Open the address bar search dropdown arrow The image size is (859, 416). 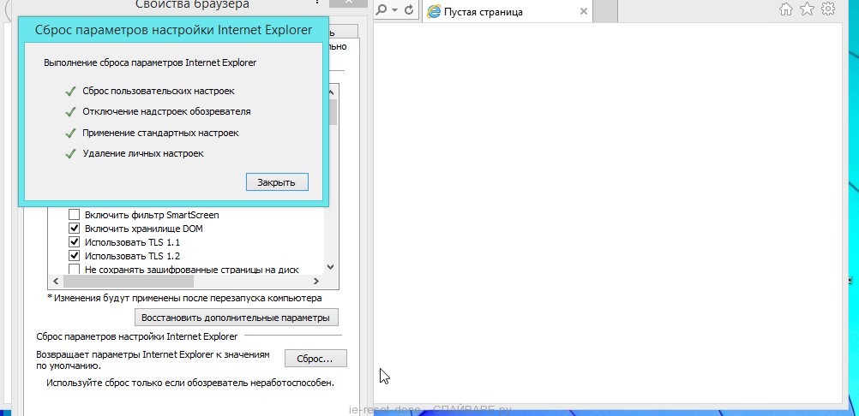pyautogui.click(x=394, y=10)
